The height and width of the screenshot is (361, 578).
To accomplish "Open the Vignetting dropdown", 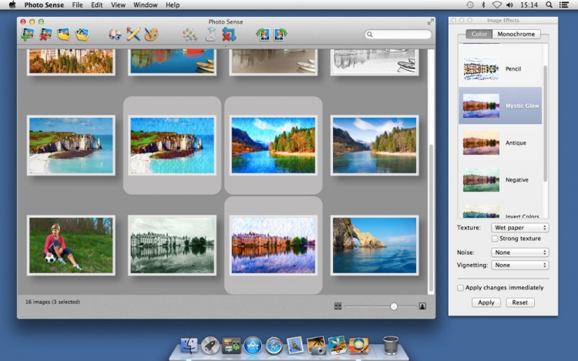I will click(x=520, y=265).
